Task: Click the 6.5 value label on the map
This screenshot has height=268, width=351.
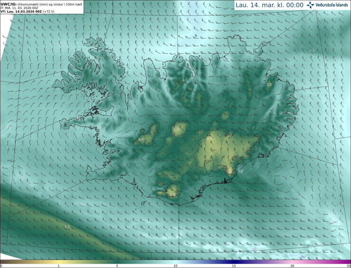Action: click(x=312, y=50)
